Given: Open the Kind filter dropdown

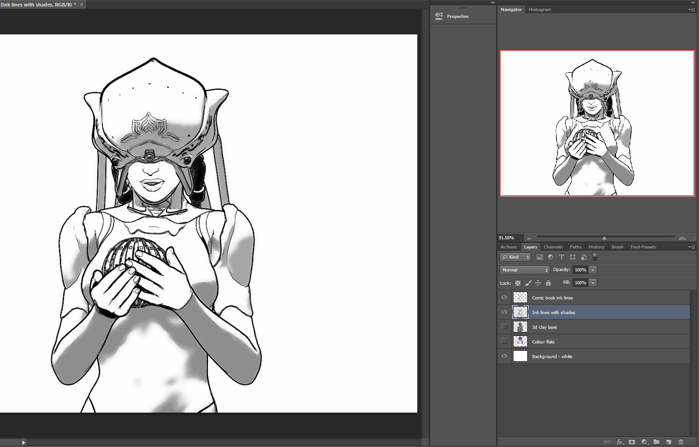Looking at the screenshot, I should 515,257.
